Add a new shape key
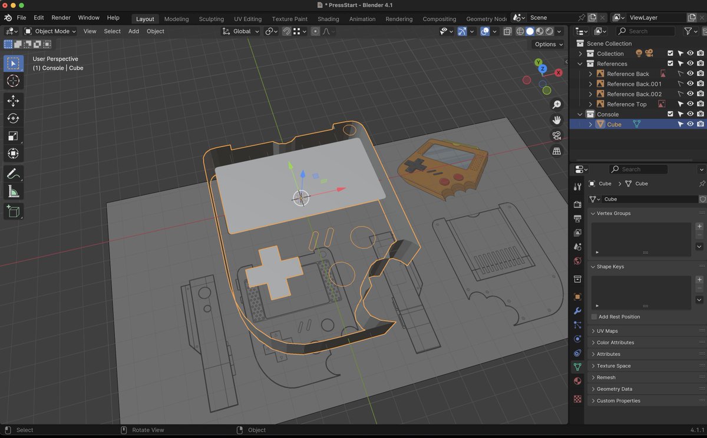707x438 pixels. (699, 280)
